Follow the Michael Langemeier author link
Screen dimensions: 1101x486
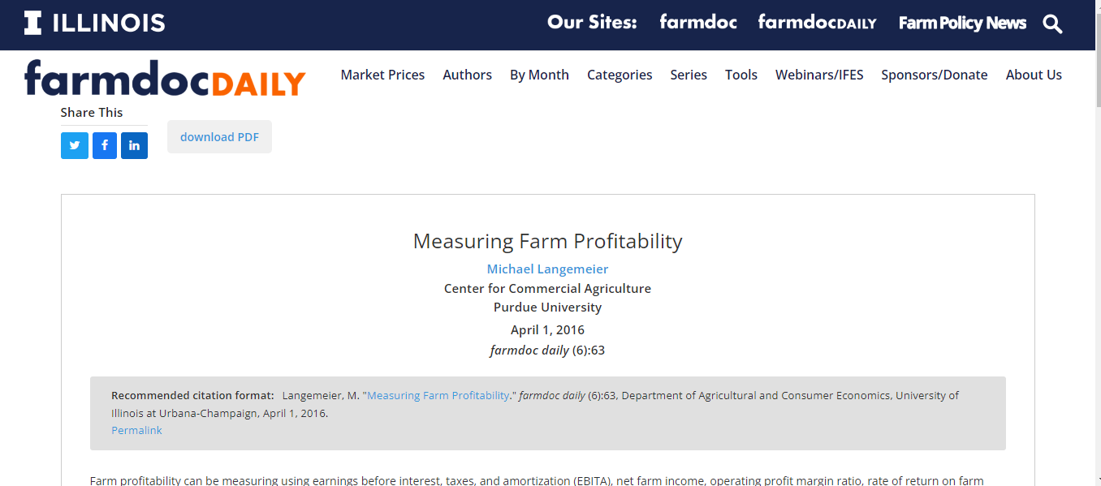pyautogui.click(x=547, y=269)
